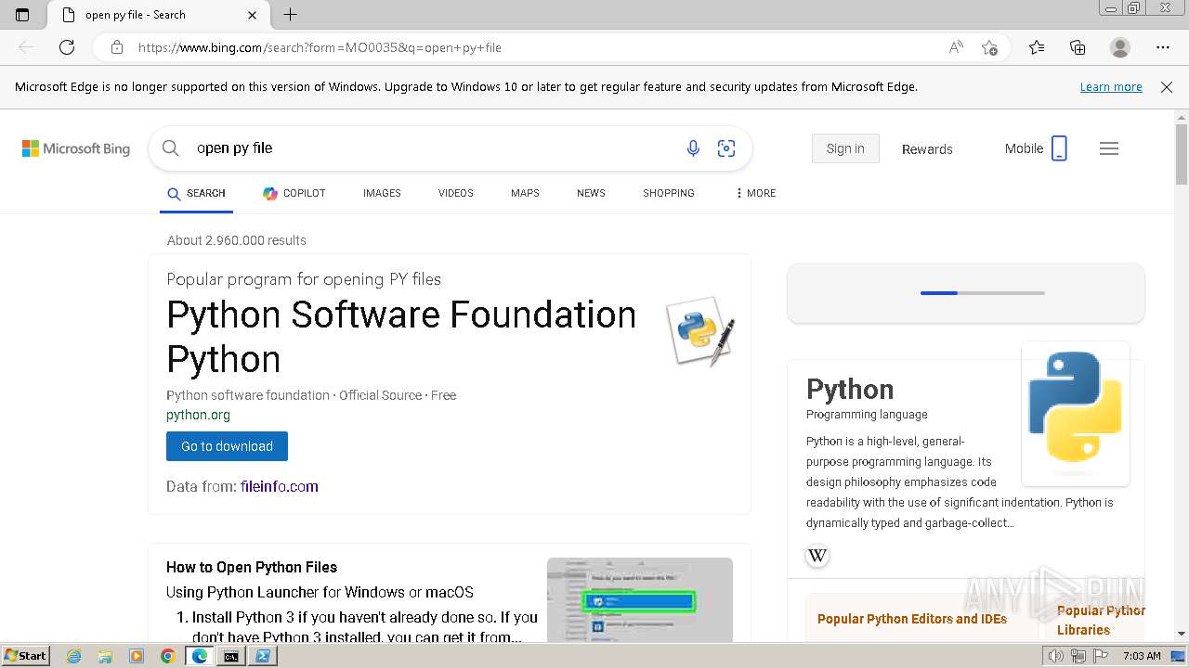Image resolution: width=1189 pixels, height=668 pixels.
Task: Open Edge Settings and more menu
Action: pos(1163,47)
